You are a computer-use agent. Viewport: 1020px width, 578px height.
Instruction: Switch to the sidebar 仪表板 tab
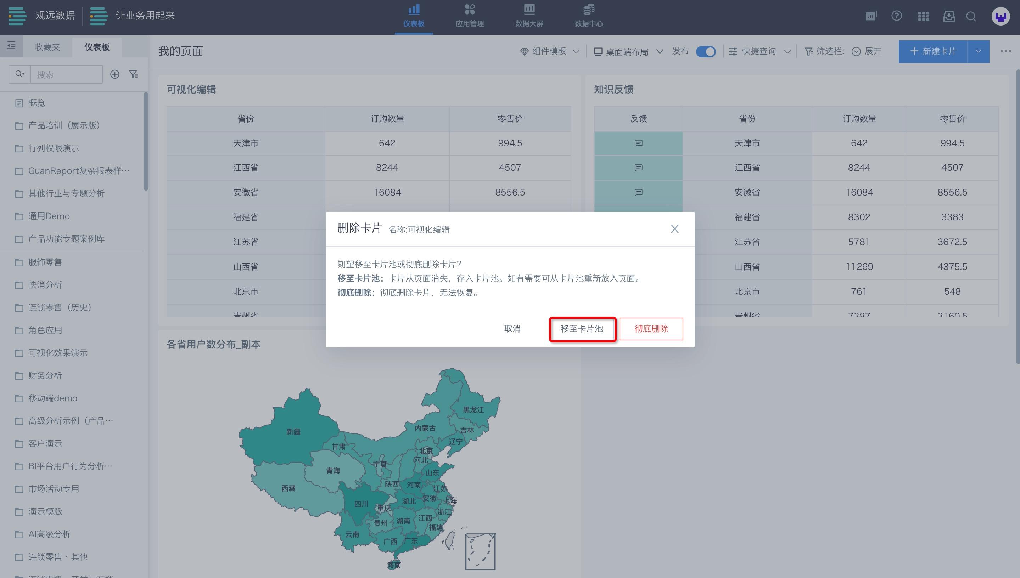97,47
